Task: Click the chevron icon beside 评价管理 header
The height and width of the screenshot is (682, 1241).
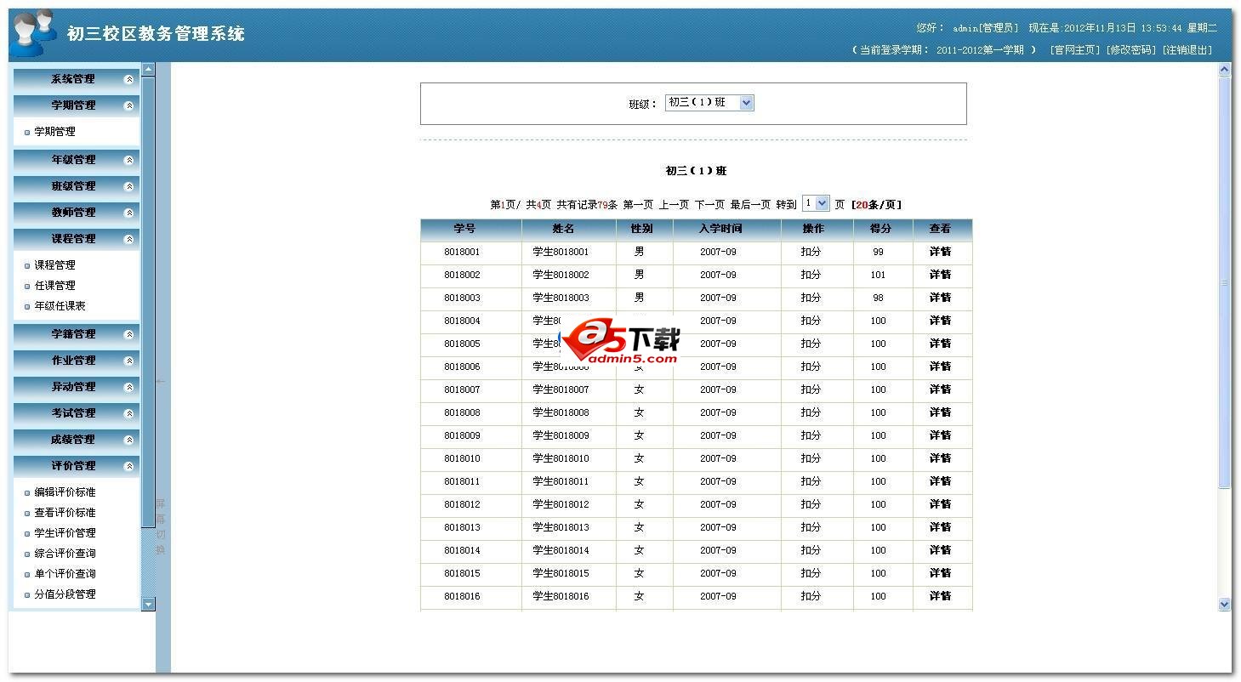Action: (129, 466)
